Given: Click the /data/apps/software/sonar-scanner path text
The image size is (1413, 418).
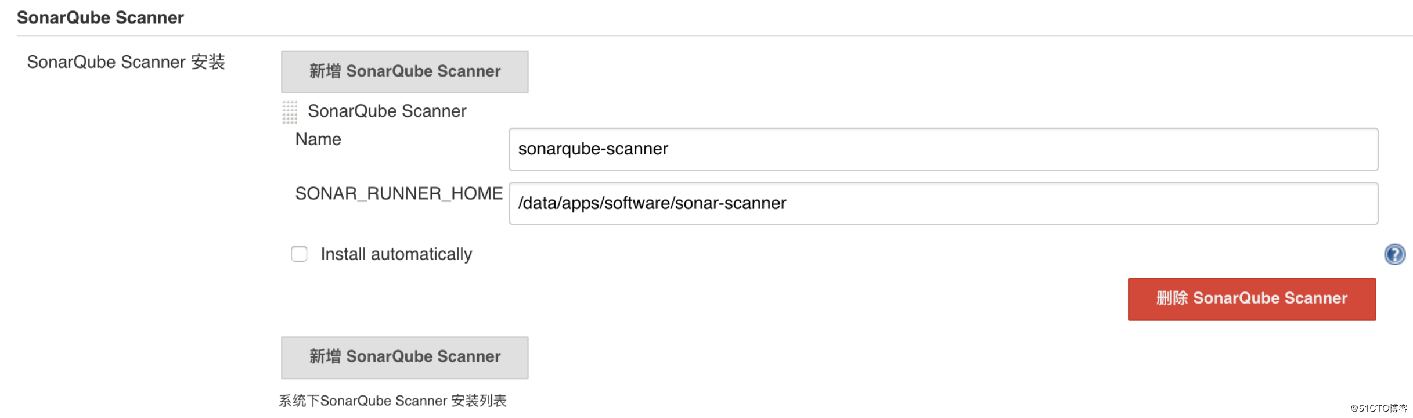Looking at the screenshot, I should (x=652, y=203).
